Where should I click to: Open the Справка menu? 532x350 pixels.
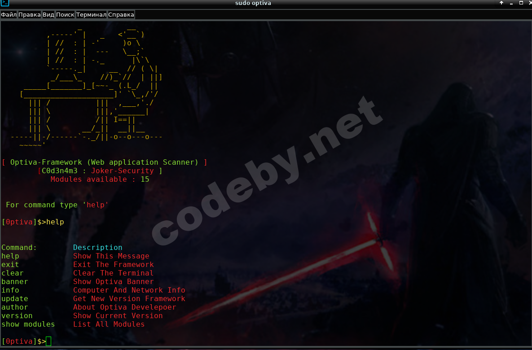point(121,14)
